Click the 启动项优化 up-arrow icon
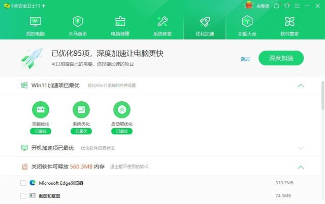Screen dimensions: 325x204 tap(122, 109)
